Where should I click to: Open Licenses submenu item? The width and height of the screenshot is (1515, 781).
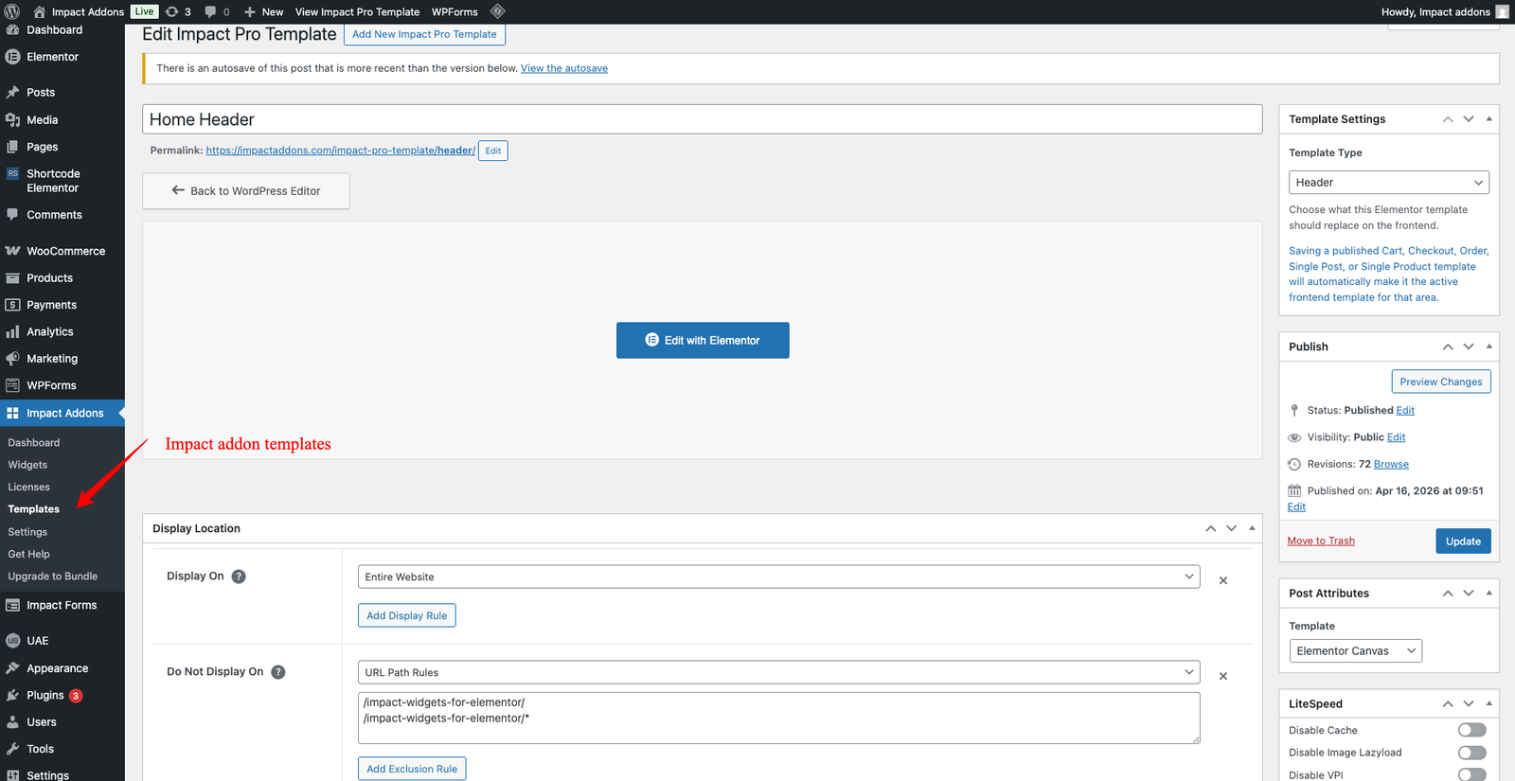point(29,487)
